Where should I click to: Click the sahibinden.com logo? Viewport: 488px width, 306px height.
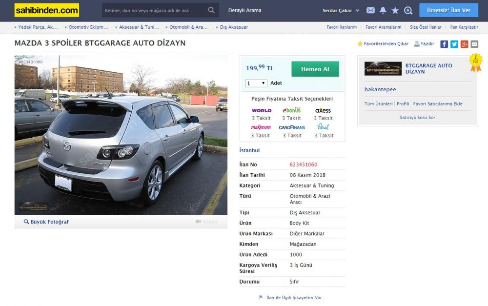47,10
